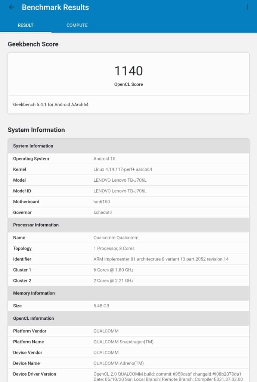Click the Motherboard label
This screenshot has width=257, height=382.
tap(26, 201)
